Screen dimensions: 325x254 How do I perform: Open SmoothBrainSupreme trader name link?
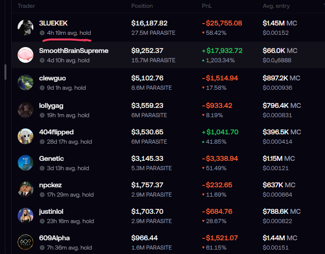(74, 51)
